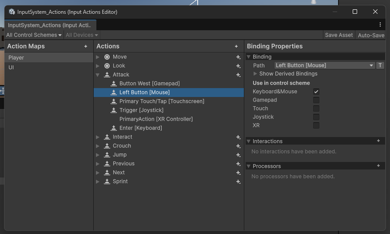The width and height of the screenshot is (390, 234).
Task: Open the All Control Schemes dropdown
Action: click(34, 35)
